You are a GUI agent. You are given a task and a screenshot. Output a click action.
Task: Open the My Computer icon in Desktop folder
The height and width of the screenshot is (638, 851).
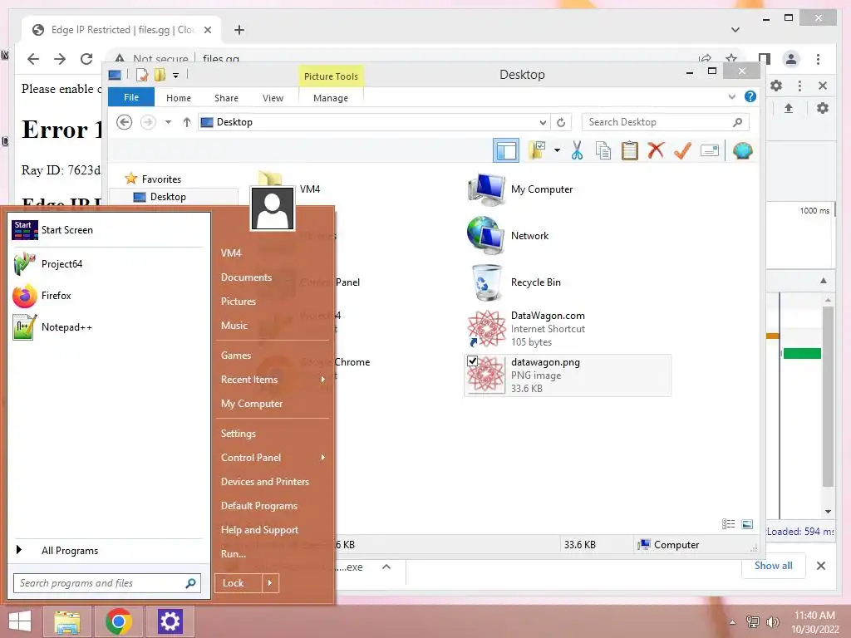pyautogui.click(x=520, y=189)
